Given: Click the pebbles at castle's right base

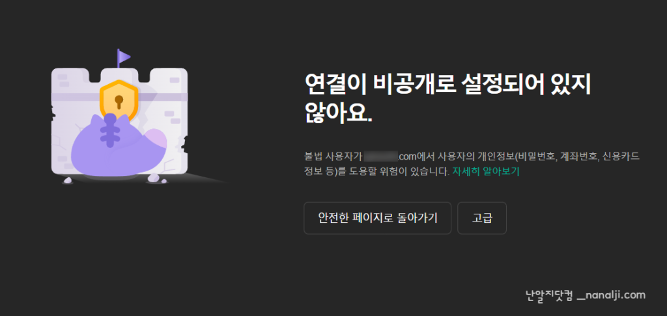Looking at the screenshot, I should click(157, 179).
